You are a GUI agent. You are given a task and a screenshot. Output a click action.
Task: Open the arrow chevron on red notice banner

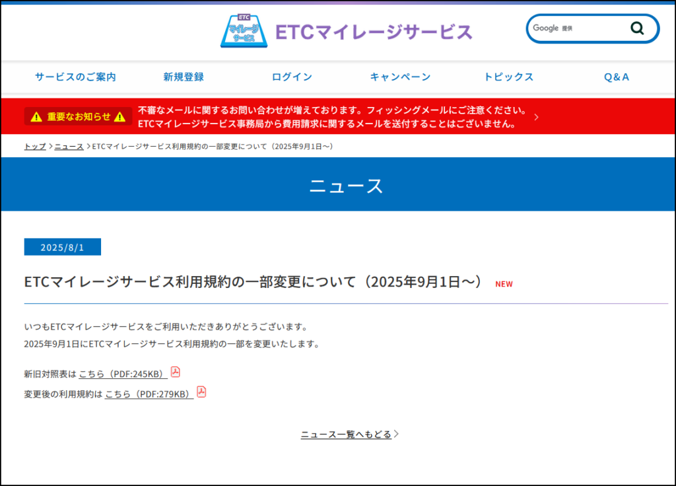pyautogui.click(x=536, y=117)
